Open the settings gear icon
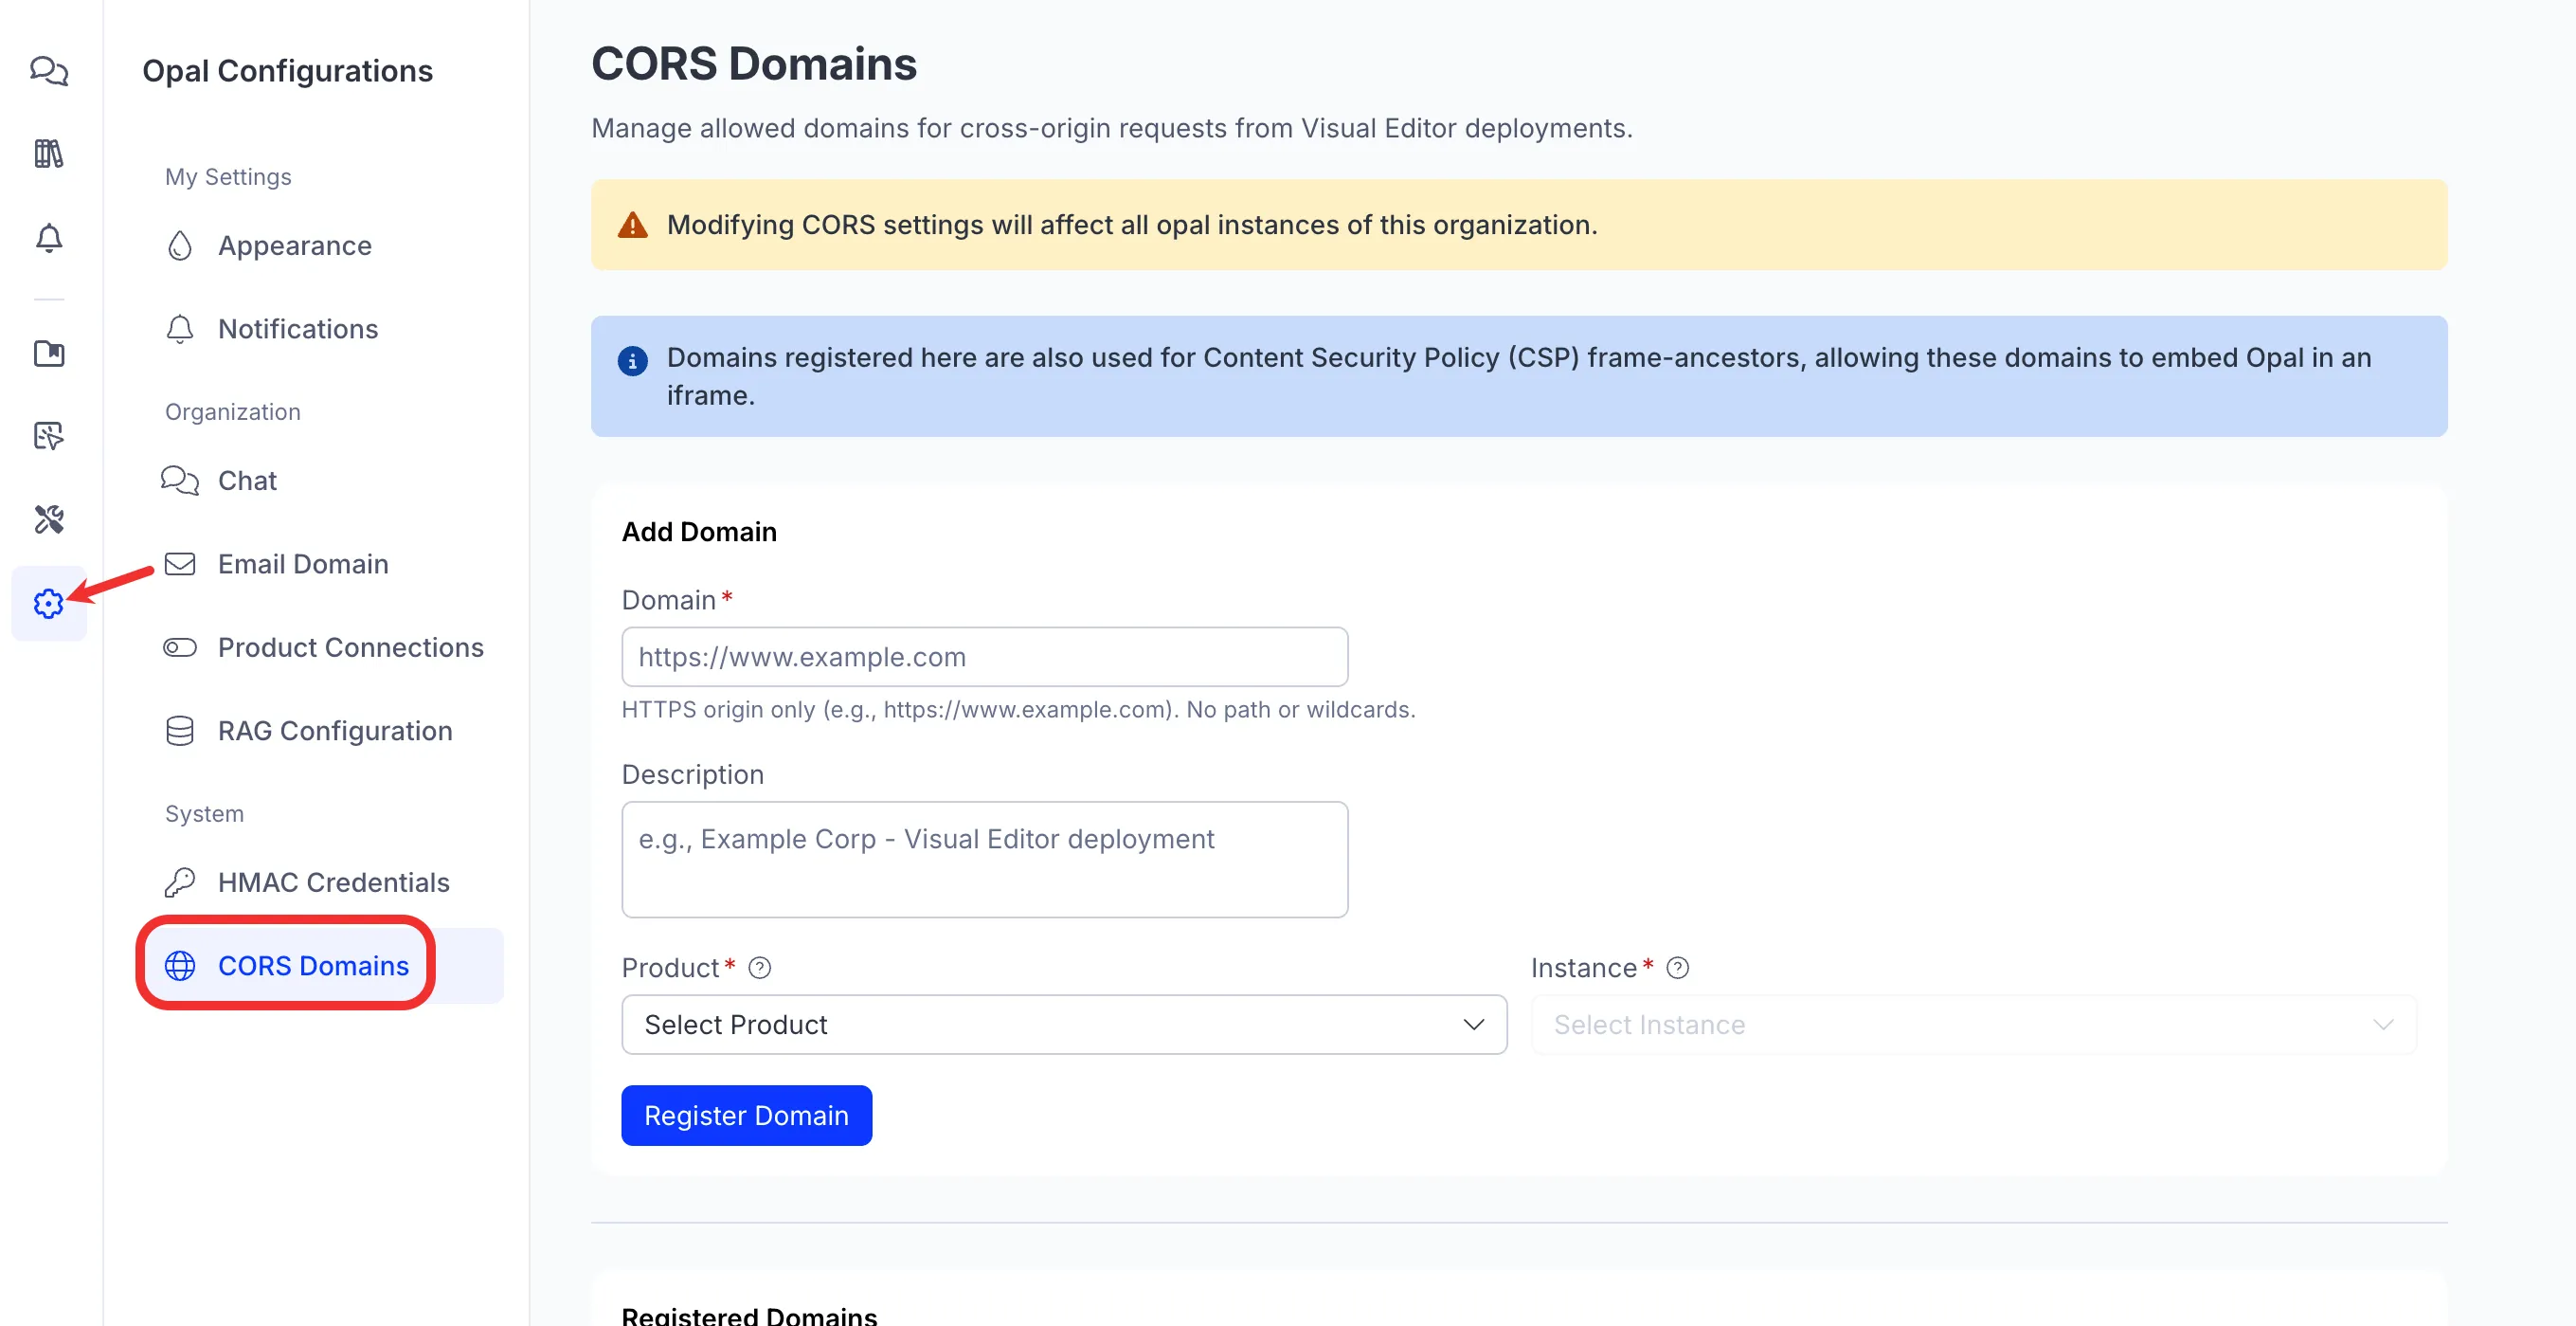2576x1326 pixels. (49, 604)
